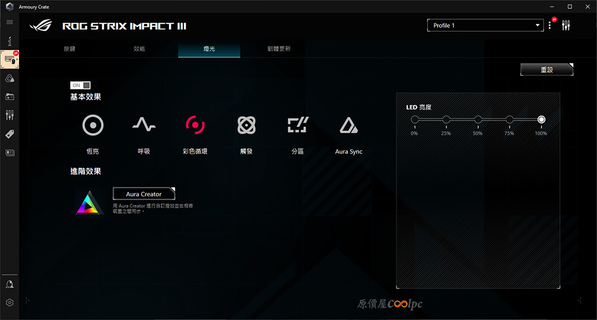Open the News sidebar icon
This screenshot has width=597, height=320.
10,152
